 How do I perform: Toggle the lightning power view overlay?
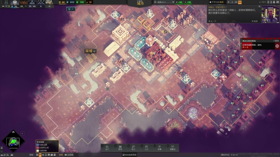coord(43,155)
